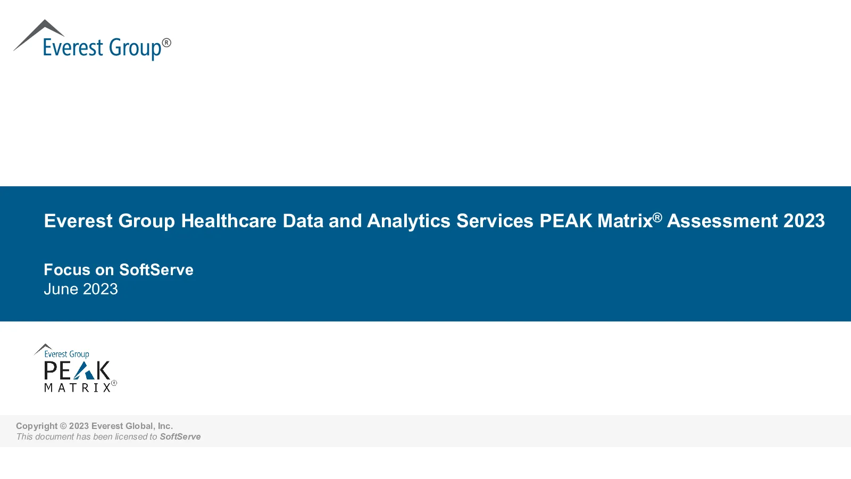This screenshot has height=479, width=851.
Task: Select Assessment 2023 in the title
Action: [746, 221]
